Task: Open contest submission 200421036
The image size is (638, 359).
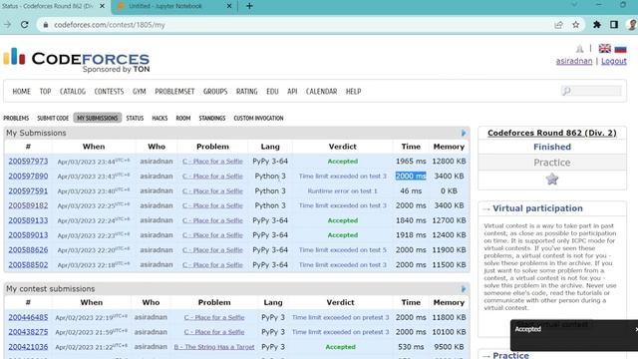Action: [x=28, y=347]
